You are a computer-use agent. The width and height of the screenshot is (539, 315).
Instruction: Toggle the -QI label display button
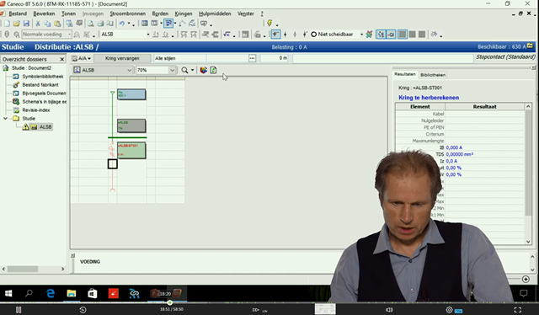391,34
